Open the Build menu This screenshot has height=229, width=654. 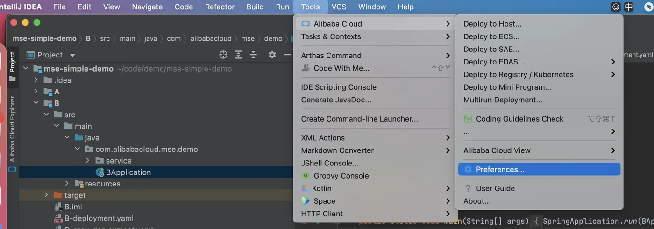coord(255,7)
